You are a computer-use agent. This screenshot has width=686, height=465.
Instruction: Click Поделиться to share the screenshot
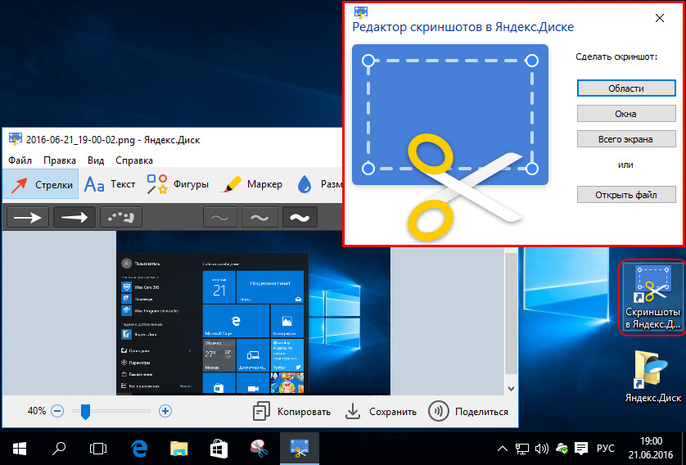point(468,411)
